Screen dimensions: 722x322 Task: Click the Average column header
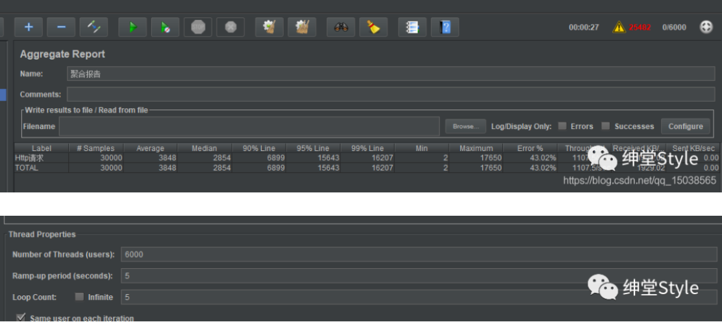[150, 148]
